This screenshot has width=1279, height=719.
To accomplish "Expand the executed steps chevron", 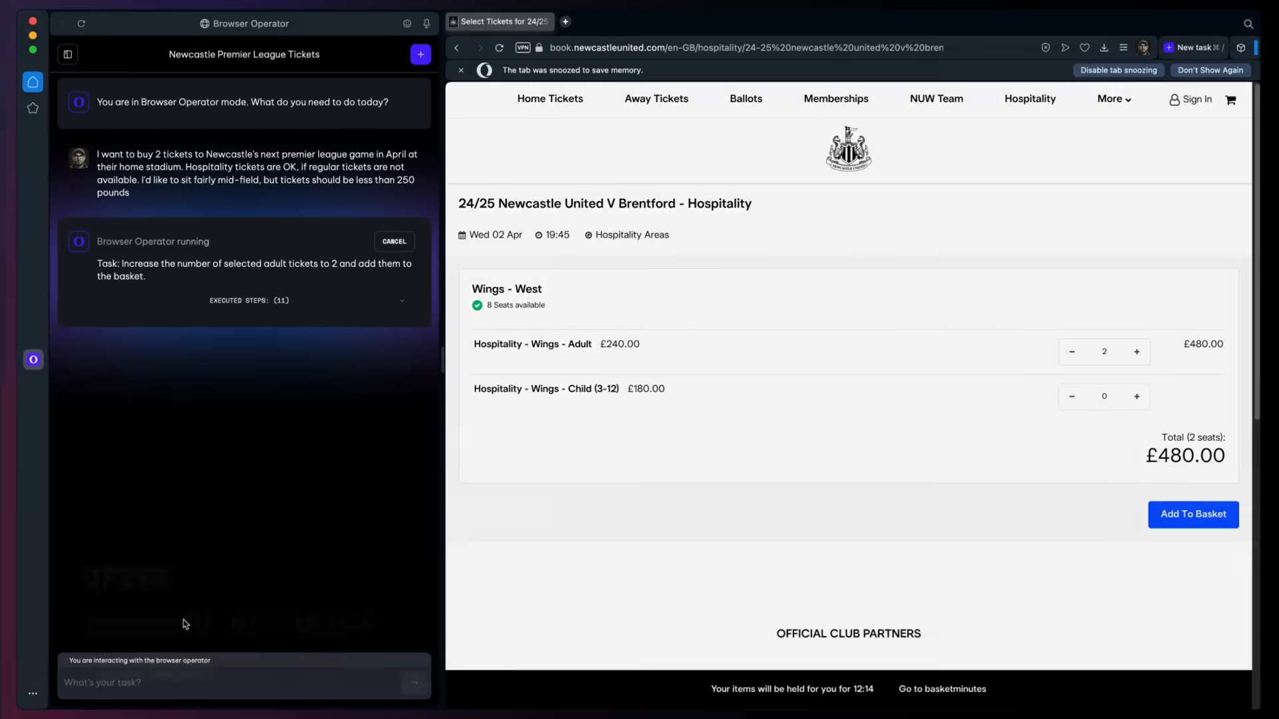I will click(x=402, y=301).
